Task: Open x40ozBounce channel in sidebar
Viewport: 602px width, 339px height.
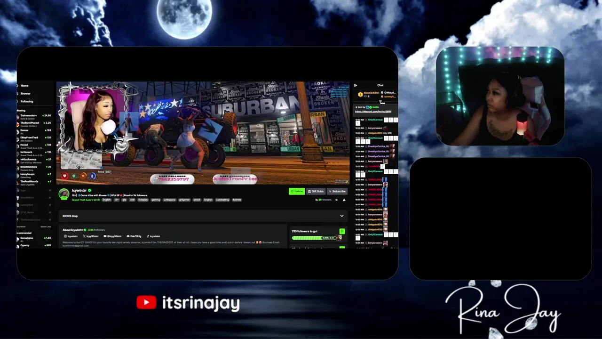Action: (34, 160)
